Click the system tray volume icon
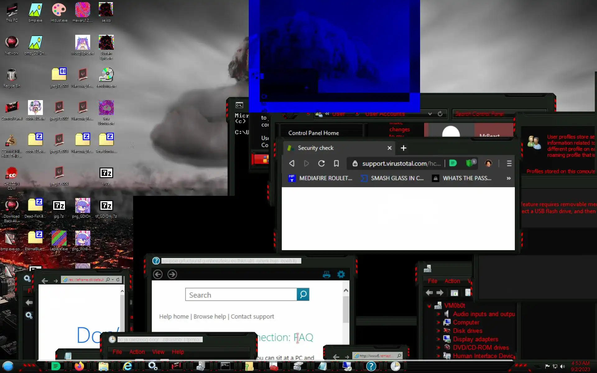The height and width of the screenshot is (373, 597). pyautogui.click(x=562, y=366)
